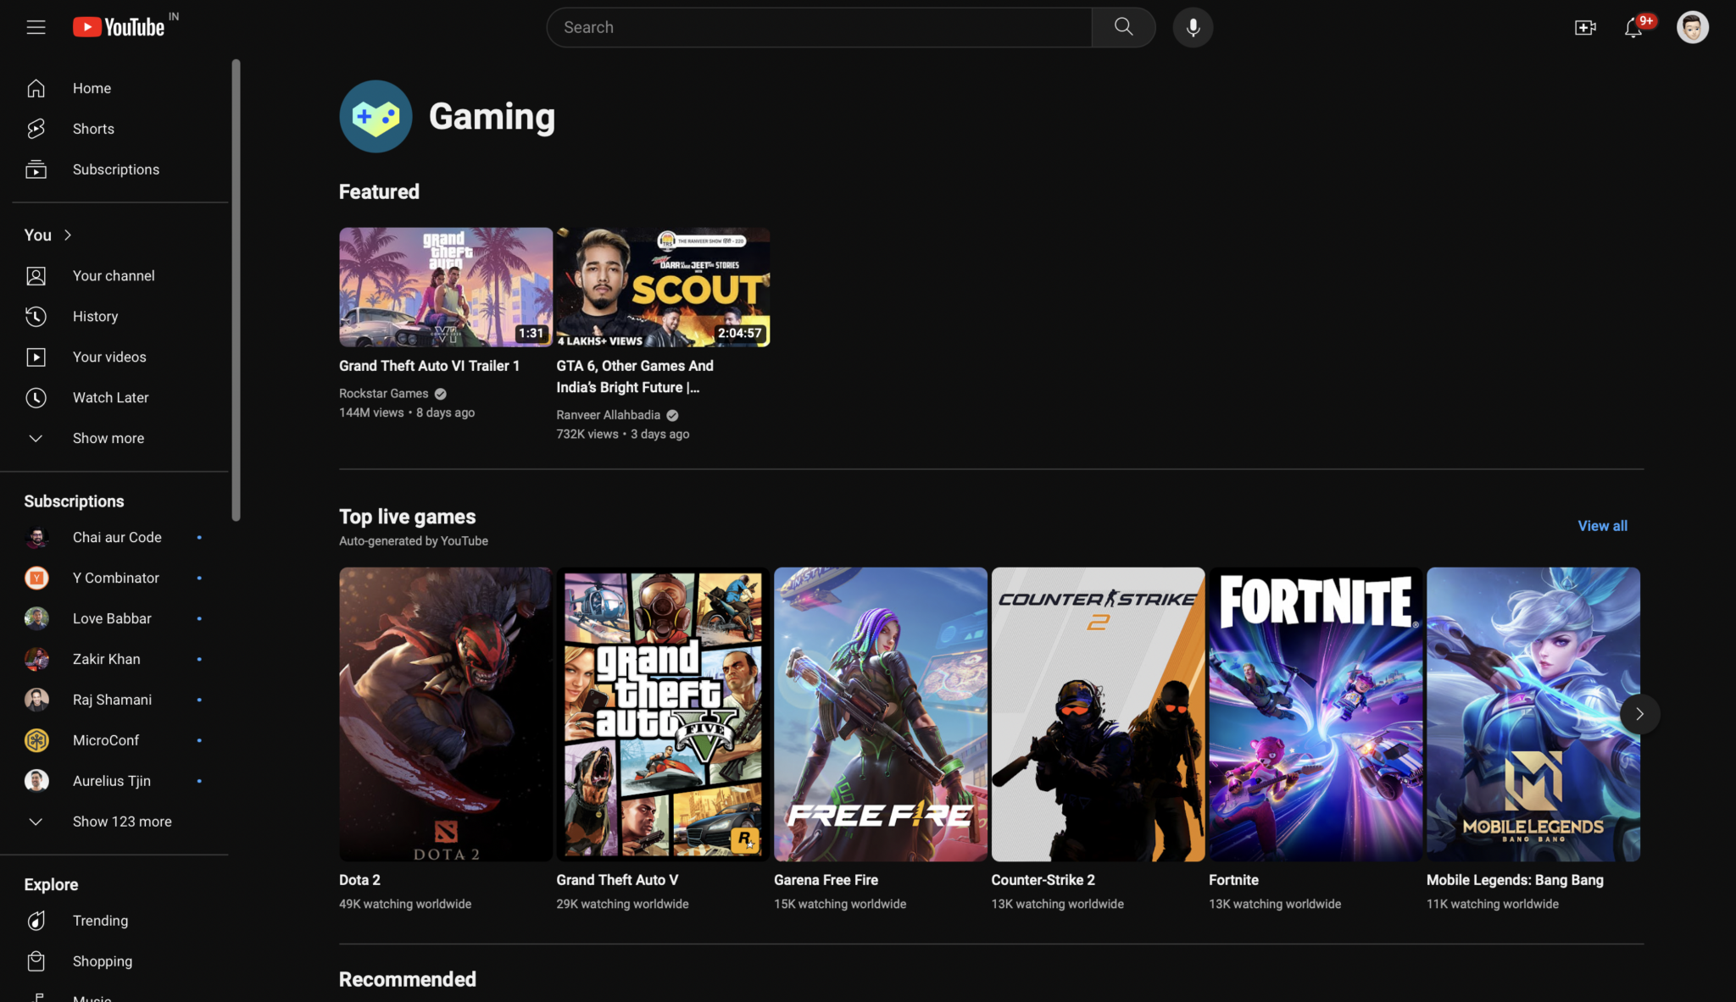
Task: Open Watch Later from the sidebar
Action: pos(110,397)
